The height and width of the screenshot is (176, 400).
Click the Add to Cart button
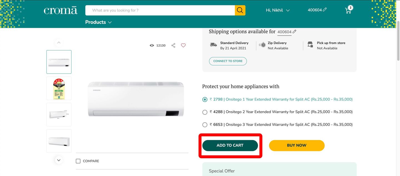[230, 146]
